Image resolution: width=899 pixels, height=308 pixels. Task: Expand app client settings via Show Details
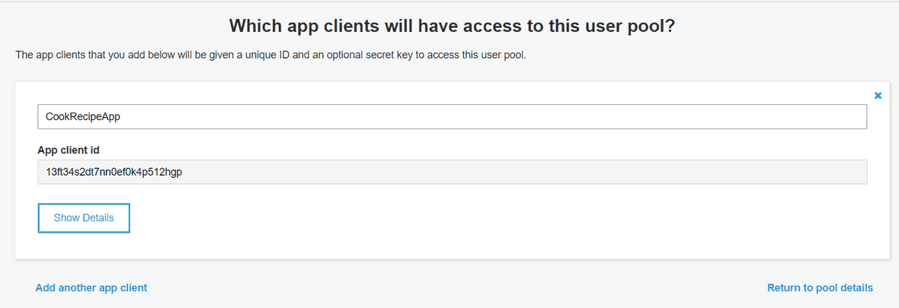84,218
